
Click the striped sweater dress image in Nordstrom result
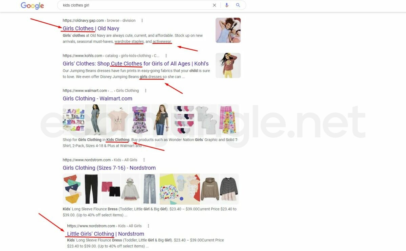click(229, 189)
